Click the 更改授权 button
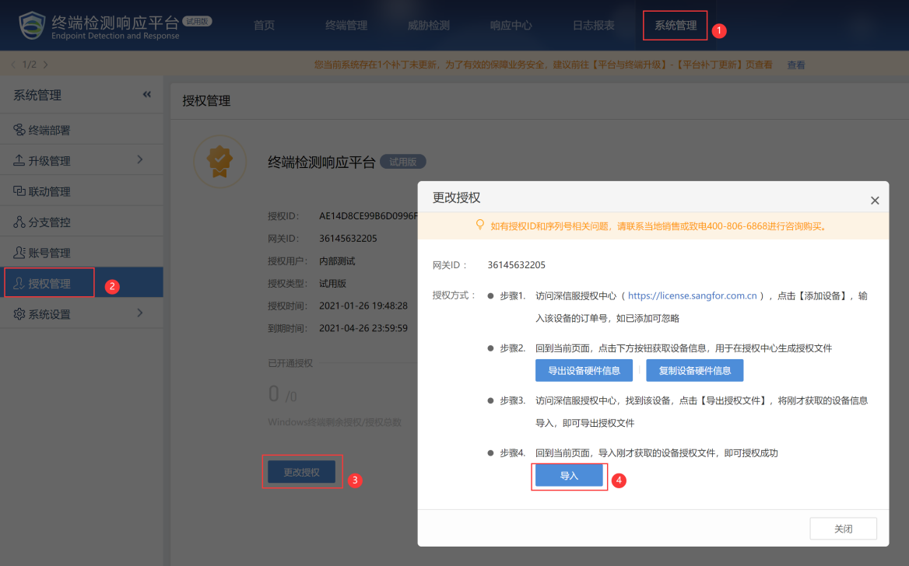Screen dimensions: 909x566 click(x=301, y=472)
